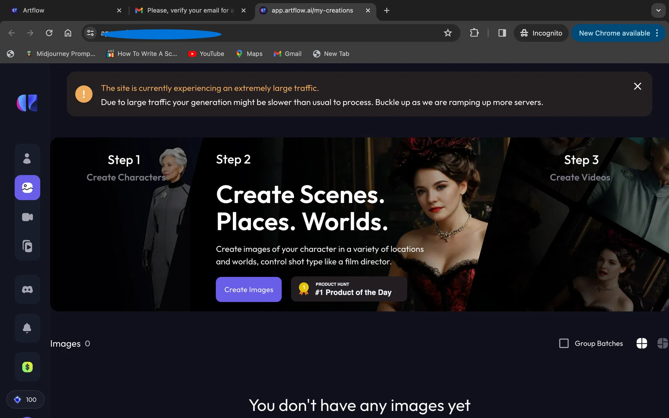Screen dimensions: 669x418
Task: Dismiss the large traffic warning banner
Action: point(637,86)
